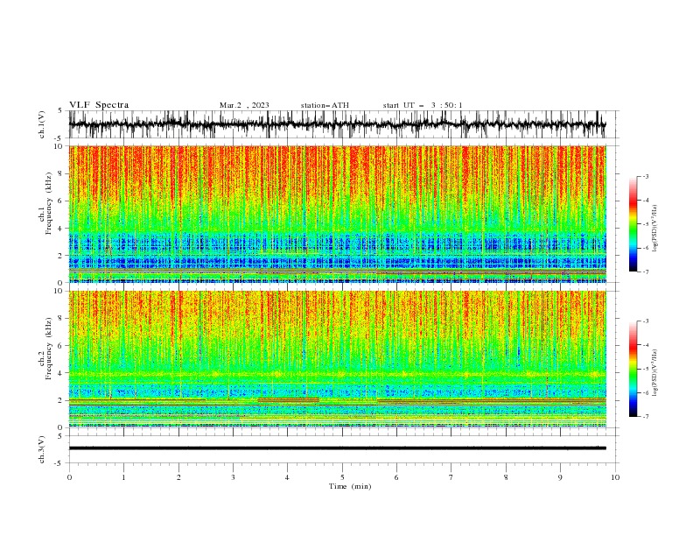This screenshot has width=693, height=536.
Task: Click the ch.2 'Frequency (kHz)' axis title
Action: (x=49, y=349)
